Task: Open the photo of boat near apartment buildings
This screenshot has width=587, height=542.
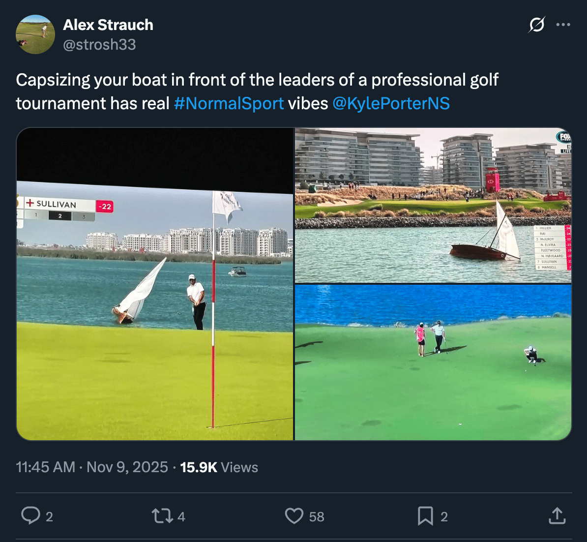Action: click(433, 205)
